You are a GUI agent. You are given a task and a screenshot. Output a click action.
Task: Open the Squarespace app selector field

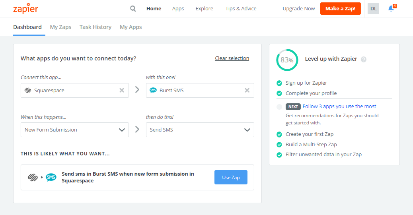click(x=75, y=90)
